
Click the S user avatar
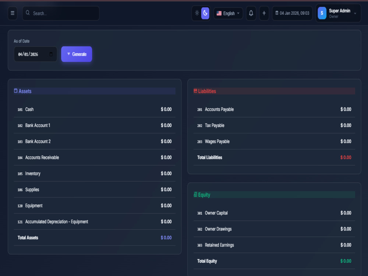(322, 13)
